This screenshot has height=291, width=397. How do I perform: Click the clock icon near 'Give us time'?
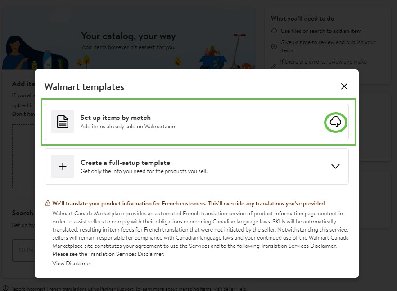[x=274, y=46]
